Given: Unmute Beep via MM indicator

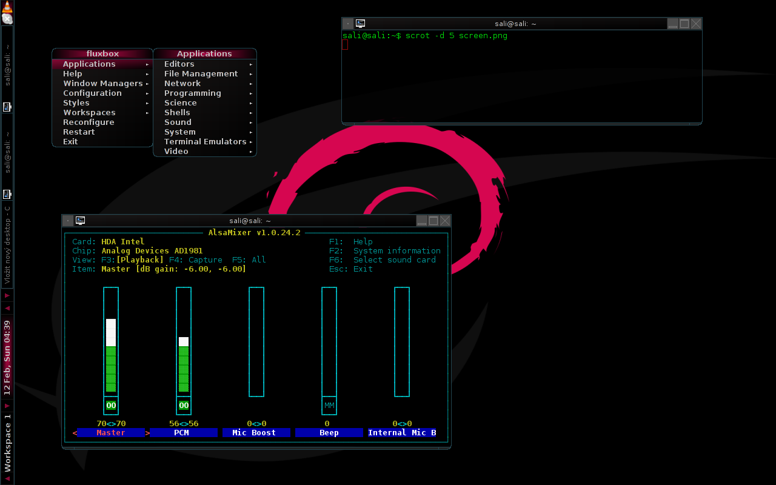Looking at the screenshot, I should [329, 406].
